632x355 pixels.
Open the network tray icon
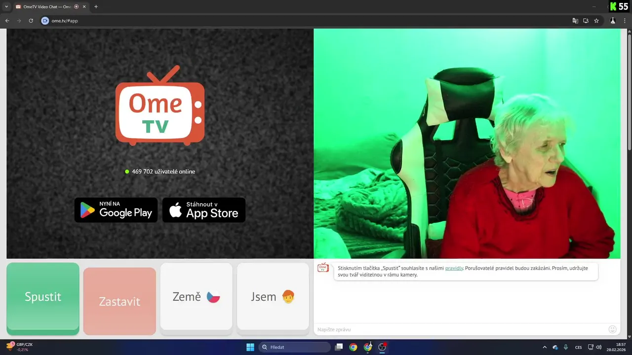coord(591,347)
